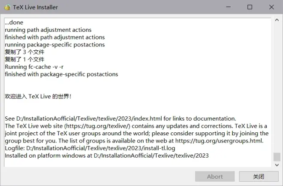
Task: Click the scrollbar thumb in the log
Action: 277,157
